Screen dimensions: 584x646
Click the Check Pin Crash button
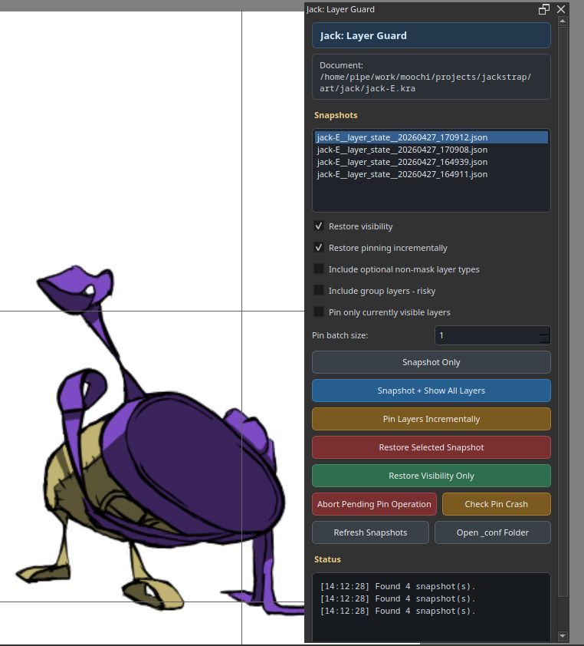[497, 504]
